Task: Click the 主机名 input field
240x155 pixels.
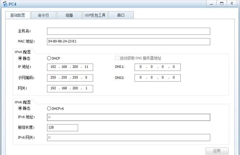Action: click(128, 31)
